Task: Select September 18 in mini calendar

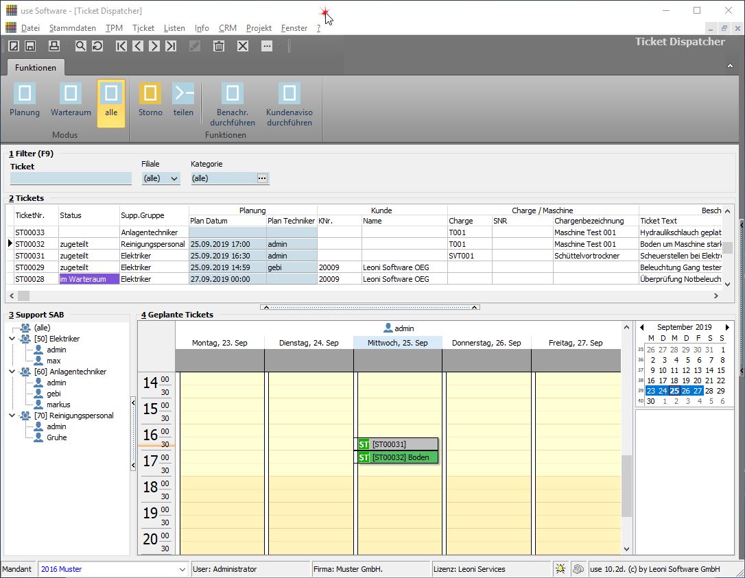Action: [x=674, y=381]
